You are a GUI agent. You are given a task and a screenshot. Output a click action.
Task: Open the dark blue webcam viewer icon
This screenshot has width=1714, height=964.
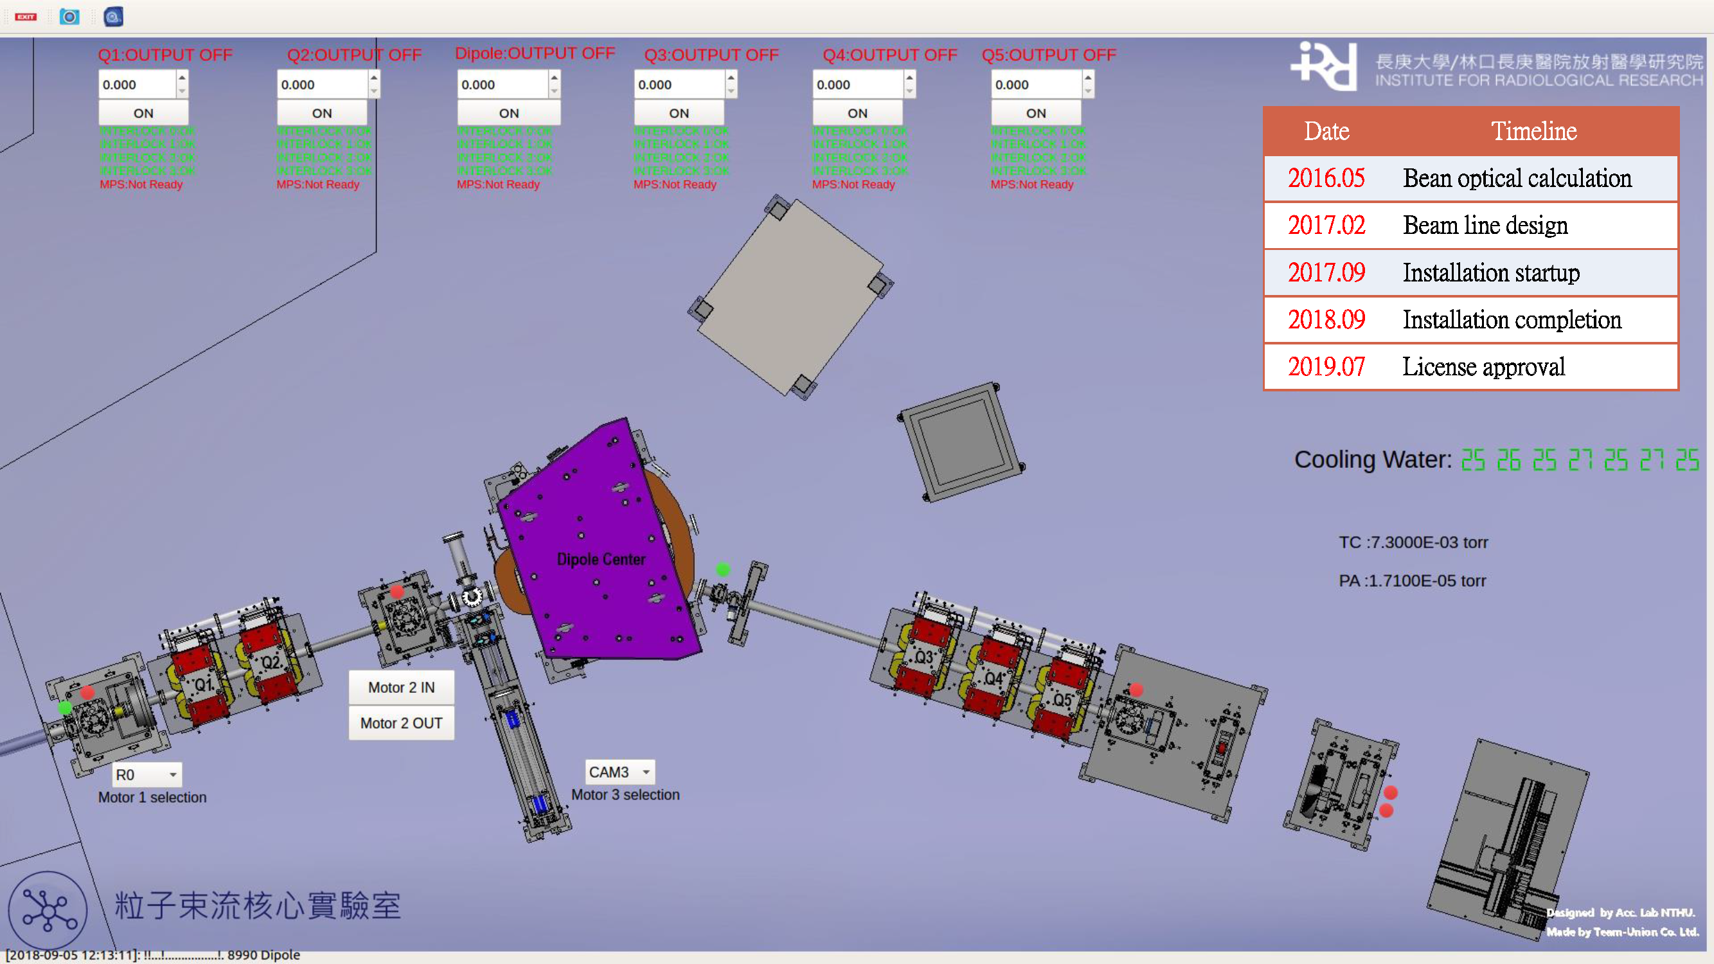click(x=114, y=17)
